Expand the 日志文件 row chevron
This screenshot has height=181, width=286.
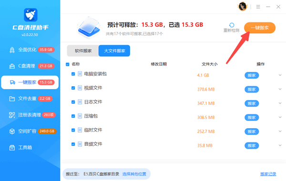click(280, 103)
